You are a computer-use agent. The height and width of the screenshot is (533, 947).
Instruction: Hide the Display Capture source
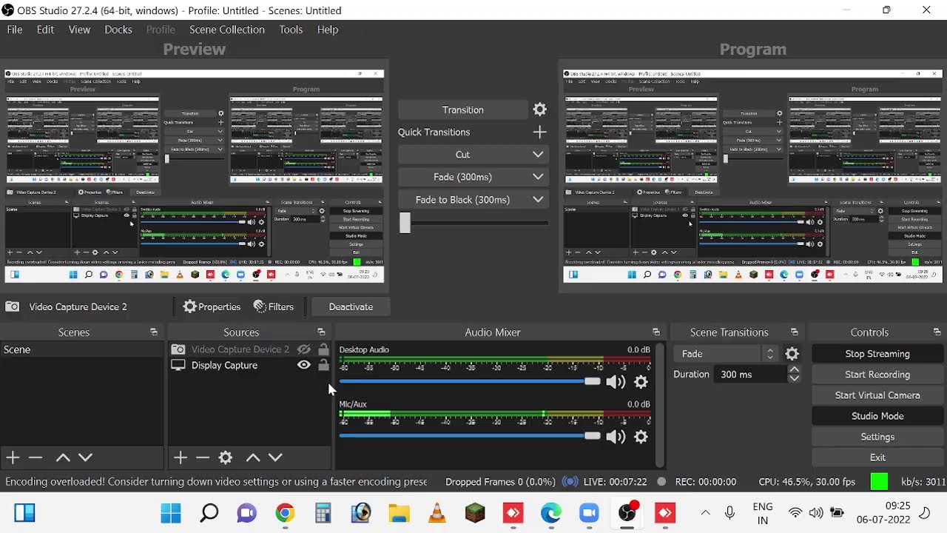click(303, 365)
